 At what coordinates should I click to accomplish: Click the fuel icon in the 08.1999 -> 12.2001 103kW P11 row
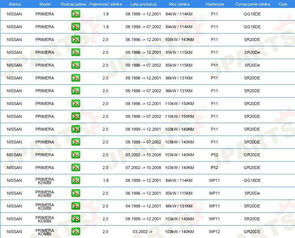tap(75, 129)
